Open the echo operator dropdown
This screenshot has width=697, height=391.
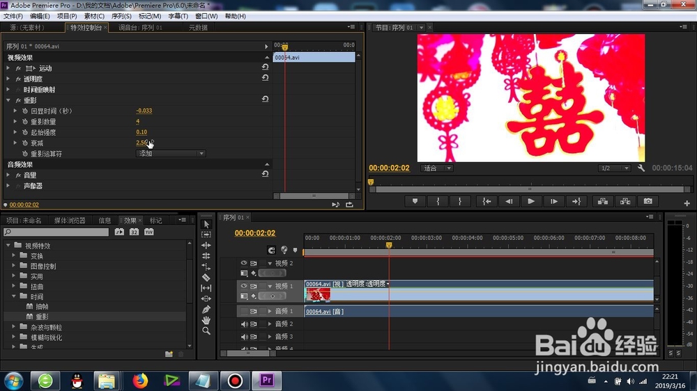171,154
